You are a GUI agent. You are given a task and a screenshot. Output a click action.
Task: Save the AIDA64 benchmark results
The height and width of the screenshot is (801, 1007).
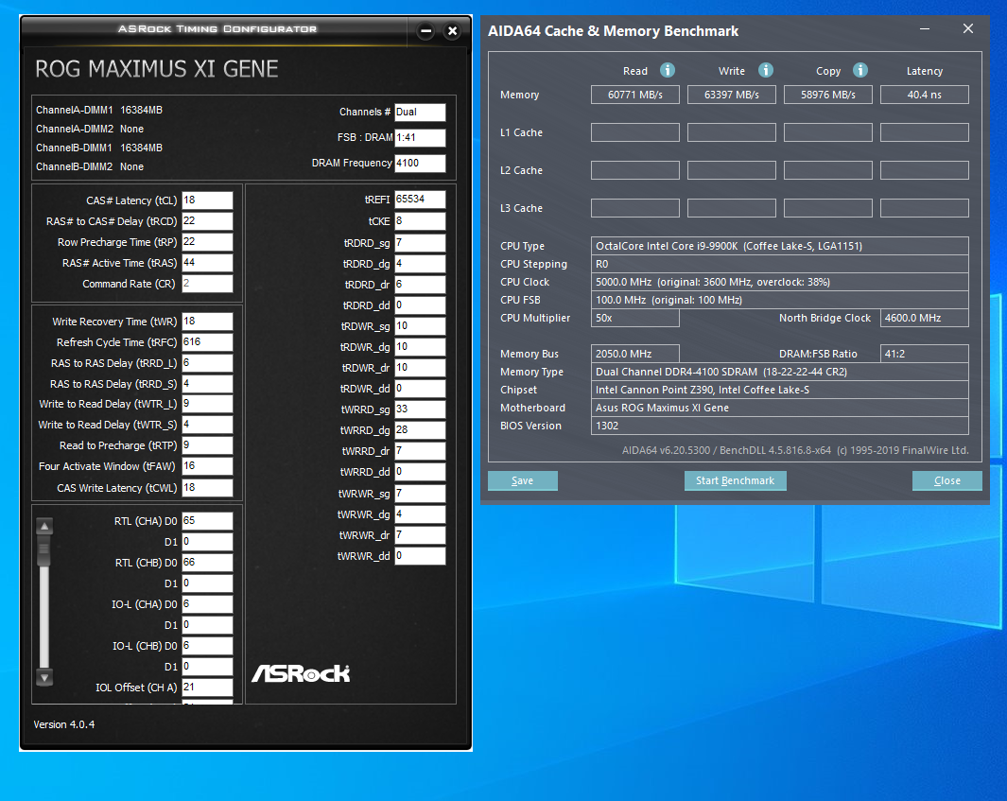pyautogui.click(x=522, y=480)
